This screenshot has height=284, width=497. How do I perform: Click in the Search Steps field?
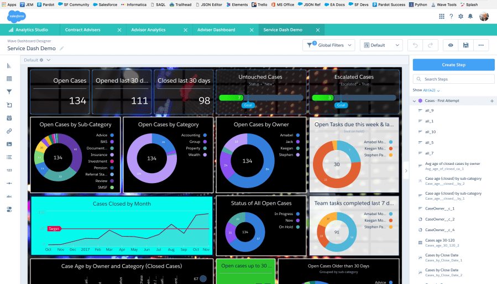(x=453, y=79)
